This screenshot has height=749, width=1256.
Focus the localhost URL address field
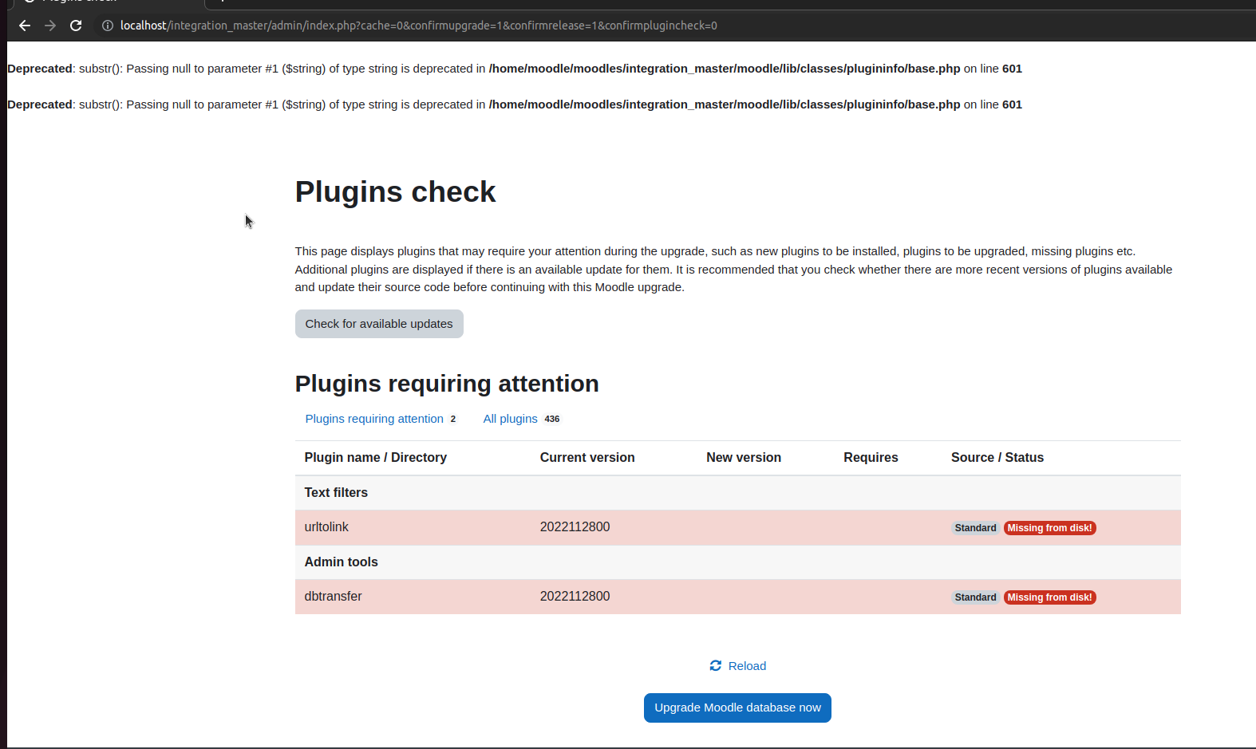[x=419, y=26]
